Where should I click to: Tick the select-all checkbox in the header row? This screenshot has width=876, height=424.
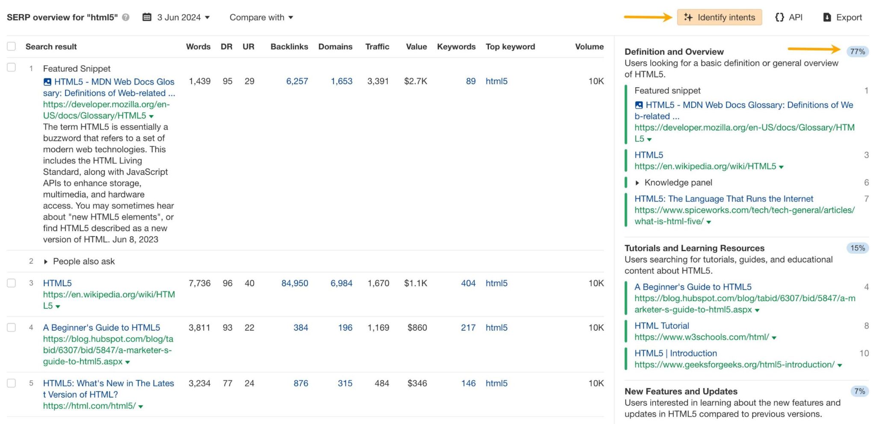[x=11, y=46]
